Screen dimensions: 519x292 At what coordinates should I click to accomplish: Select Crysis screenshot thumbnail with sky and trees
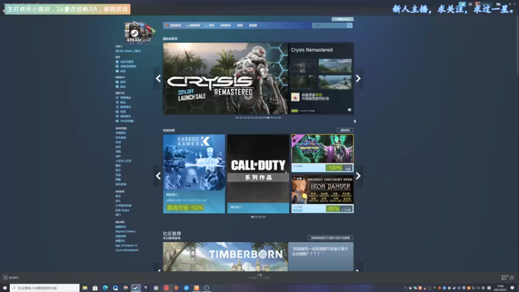(x=335, y=66)
